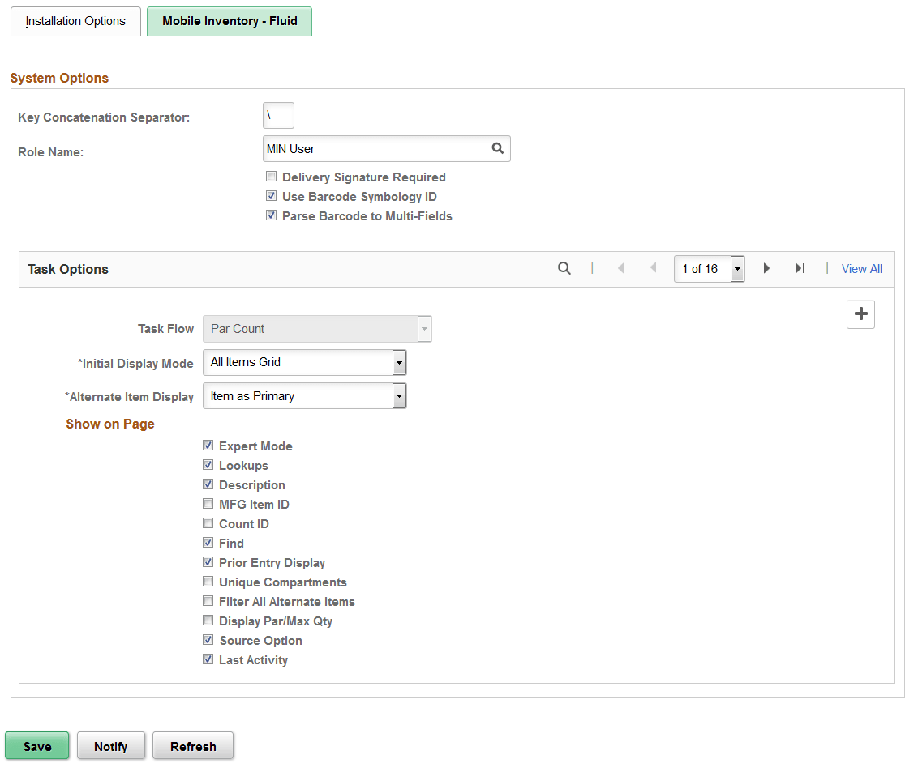Image resolution: width=918 pixels, height=772 pixels.
Task: Open the row count selector dropdown
Action: (737, 267)
